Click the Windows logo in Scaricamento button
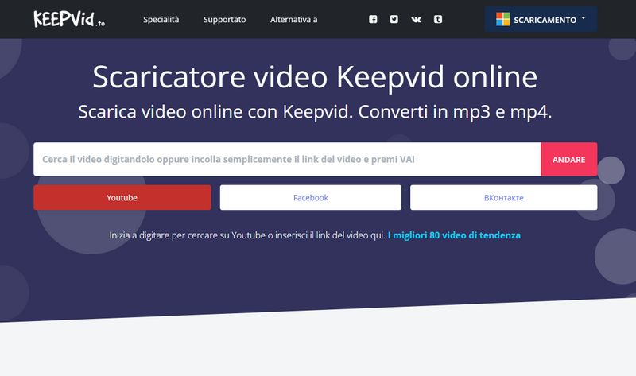 (x=502, y=19)
